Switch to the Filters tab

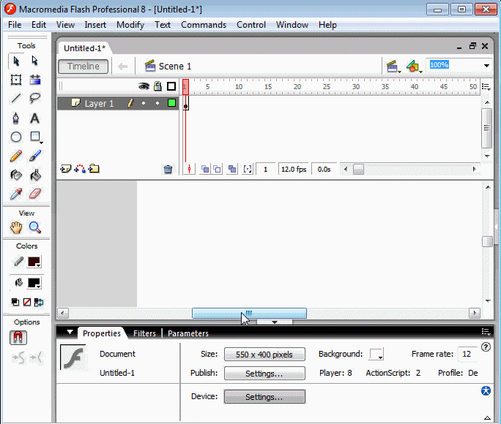144,333
